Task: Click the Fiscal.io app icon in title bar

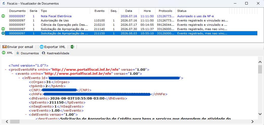Action: tap(4, 3)
